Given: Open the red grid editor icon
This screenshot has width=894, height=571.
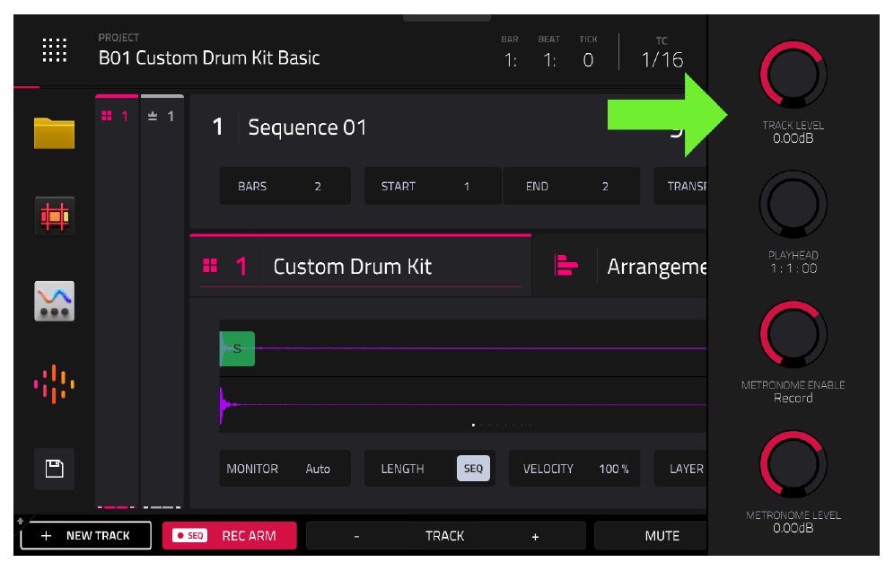Looking at the screenshot, I should pyautogui.click(x=54, y=216).
